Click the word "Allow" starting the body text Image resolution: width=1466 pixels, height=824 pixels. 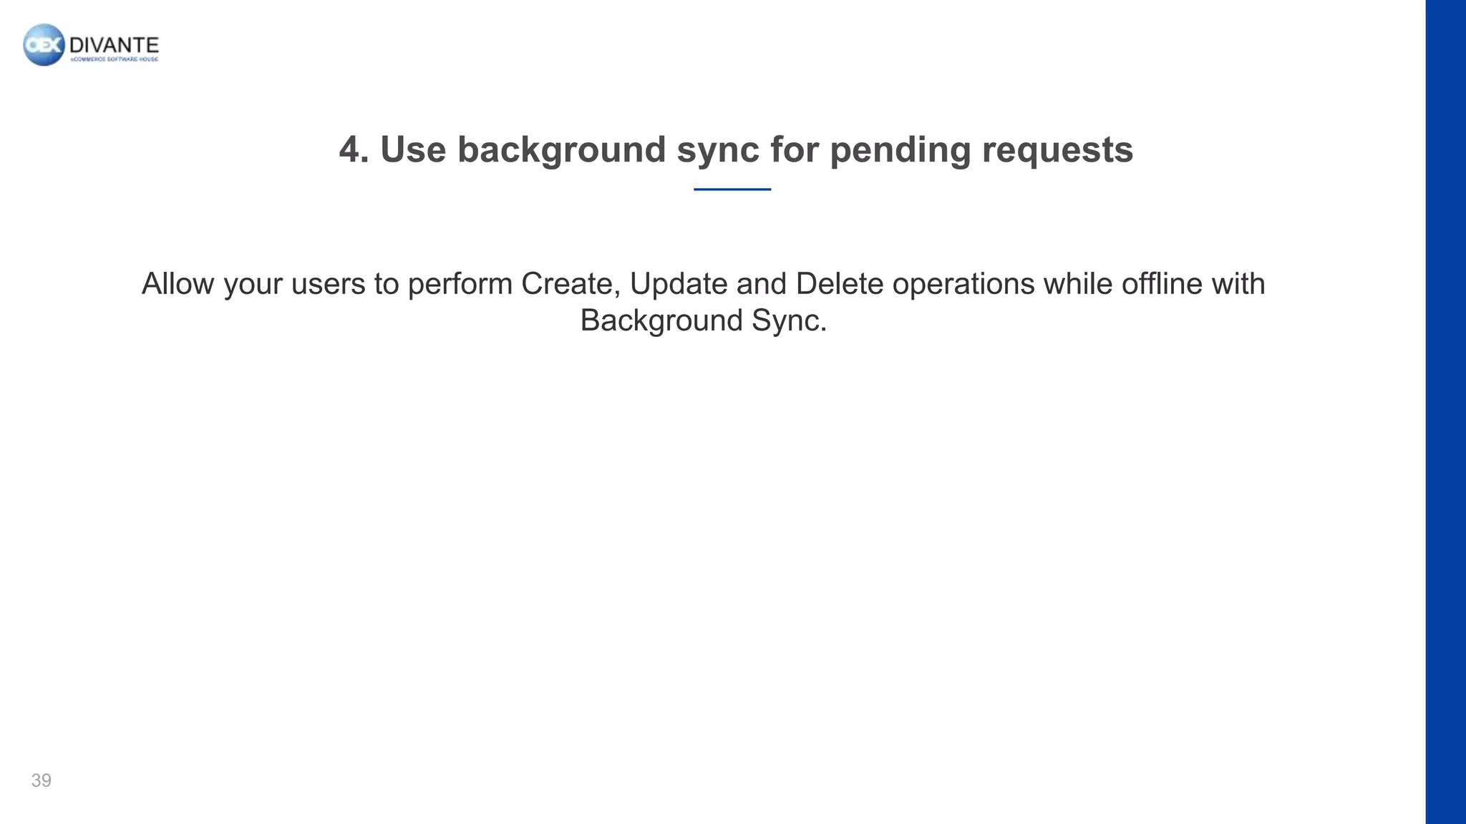[x=178, y=284]
